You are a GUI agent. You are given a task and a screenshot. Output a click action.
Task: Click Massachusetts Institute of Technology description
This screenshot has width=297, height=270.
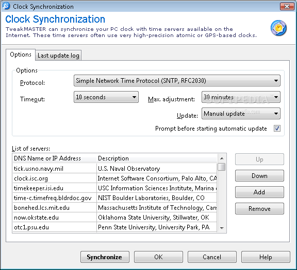tap(157, 208)
